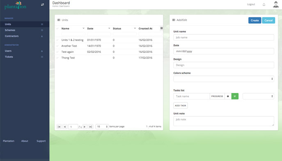
Task: Click list icon beside Units sidebar item
Action: 42,24
